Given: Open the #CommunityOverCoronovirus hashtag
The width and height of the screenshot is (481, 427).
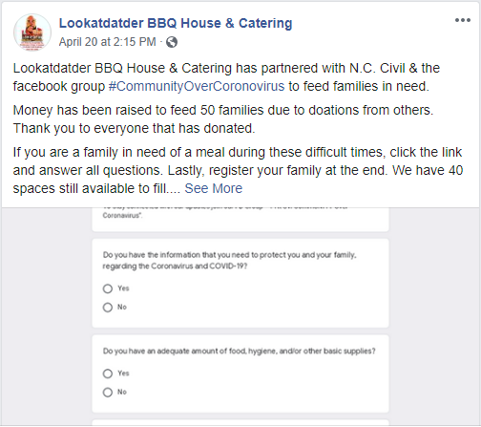Looking at the screenshot, I should coord(197,86).
